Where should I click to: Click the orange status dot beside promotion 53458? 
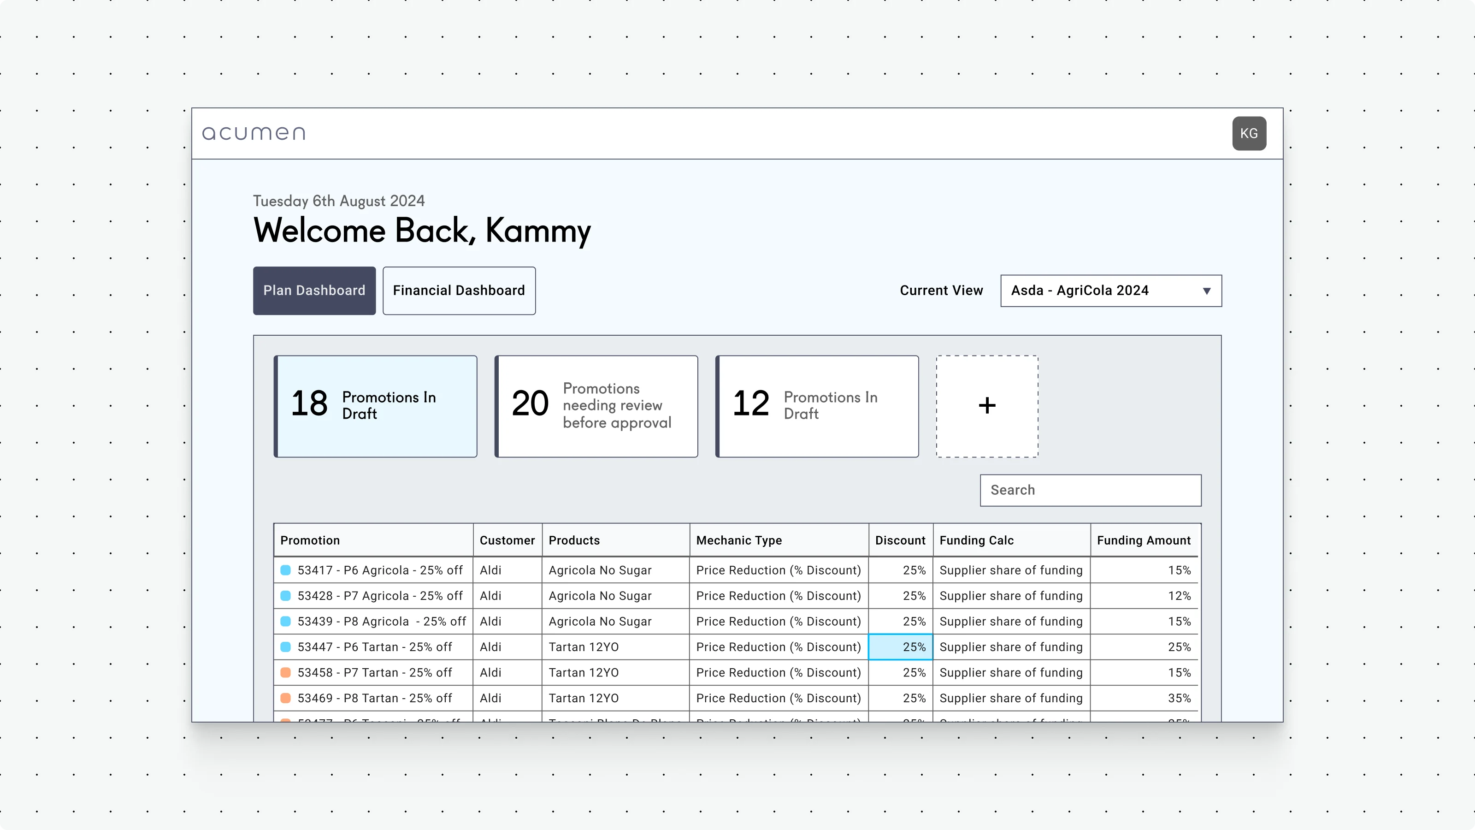pos(286,672)
